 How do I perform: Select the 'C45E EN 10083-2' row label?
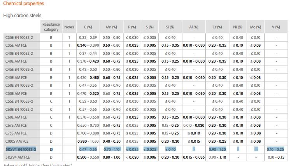(19, 69)
